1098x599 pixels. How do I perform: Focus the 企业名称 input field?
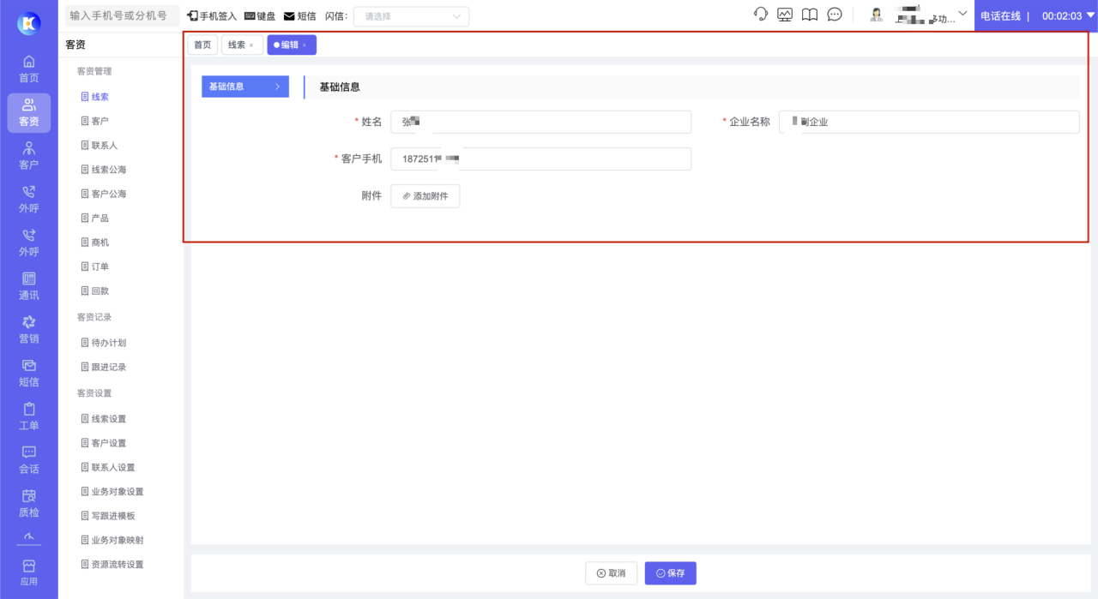[x=929, y=122]
